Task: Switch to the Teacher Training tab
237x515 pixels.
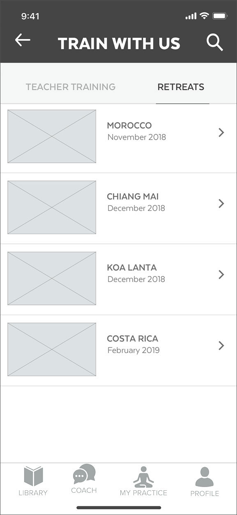Action: [71, 87]
